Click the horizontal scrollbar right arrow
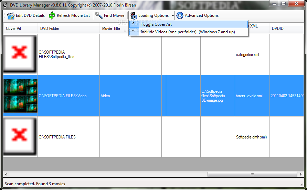307x190 pixels. pyautogui.click(x=301, y=174)
